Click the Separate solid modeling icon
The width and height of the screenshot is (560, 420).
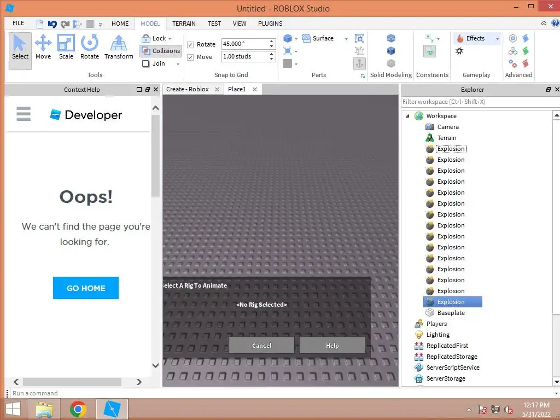391,63
